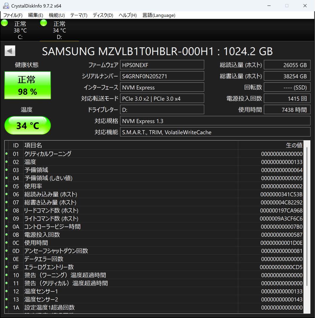Click power on hours value 7438 時間
315x318 pixels.
pos(287,110)
